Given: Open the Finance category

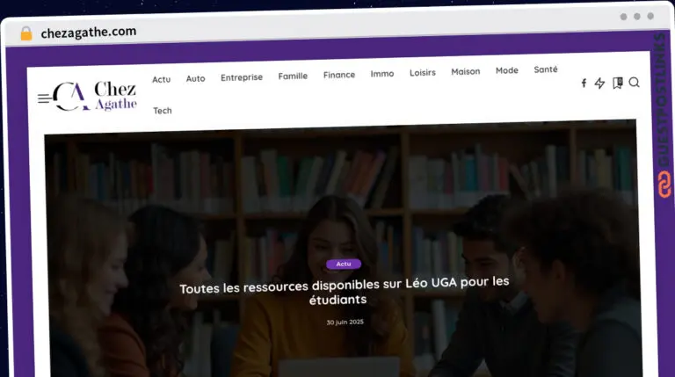Looking at the screenshot, I should click(x=339, y=75).
